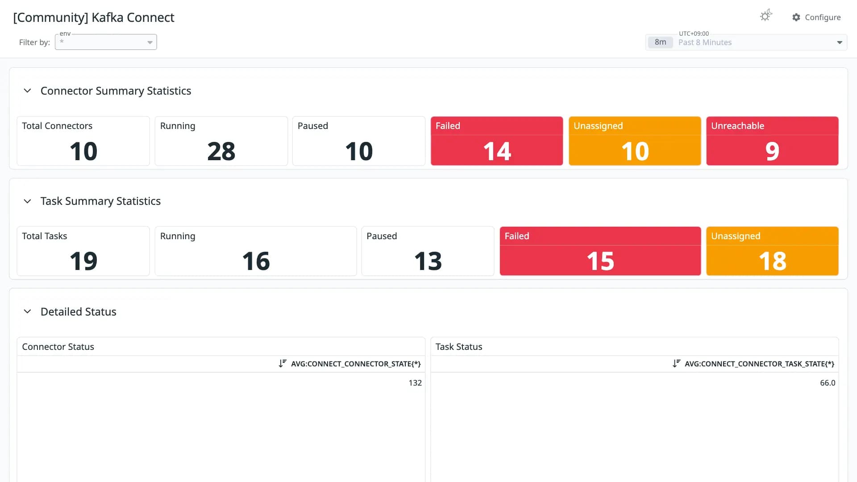
Task: Select the connector Paused widget
Action: [x=359, y=141]
